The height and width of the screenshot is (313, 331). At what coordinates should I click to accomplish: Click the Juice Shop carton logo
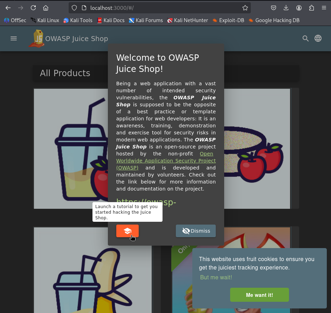37,39
